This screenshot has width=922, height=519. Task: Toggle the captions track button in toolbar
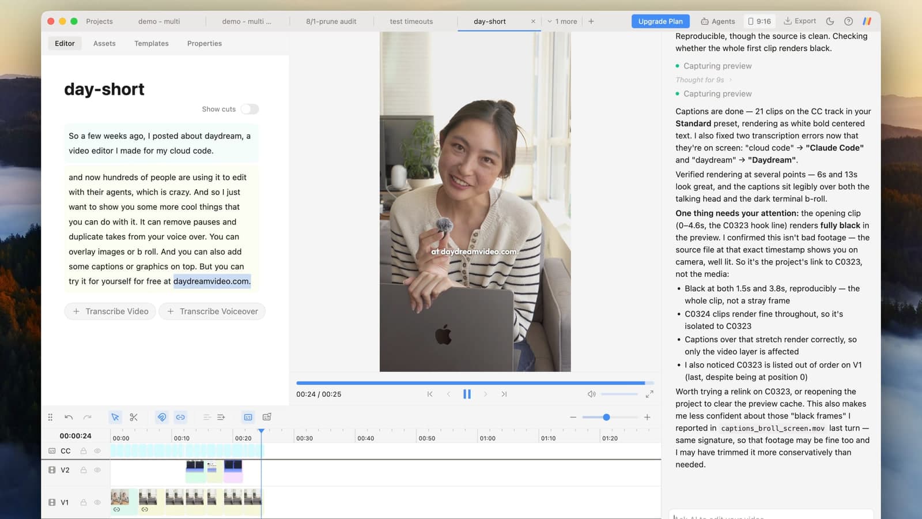tap(248, 417)
